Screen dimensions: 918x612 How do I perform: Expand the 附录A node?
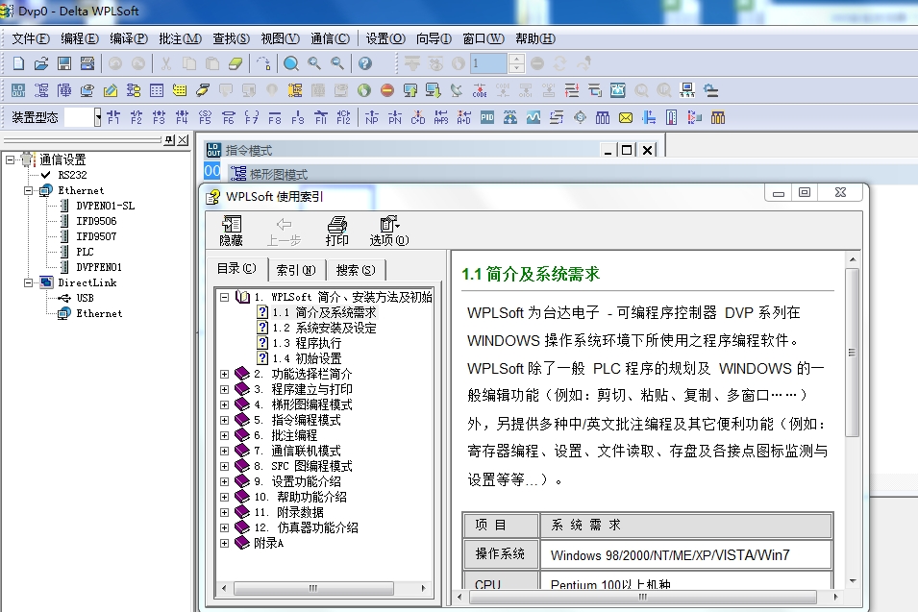[224, 543]
